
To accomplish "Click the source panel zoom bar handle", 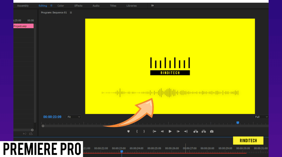I will pos(32,130).
